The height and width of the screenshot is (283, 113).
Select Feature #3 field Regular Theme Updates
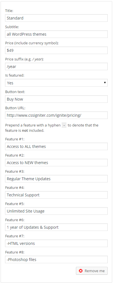point(56,179)
